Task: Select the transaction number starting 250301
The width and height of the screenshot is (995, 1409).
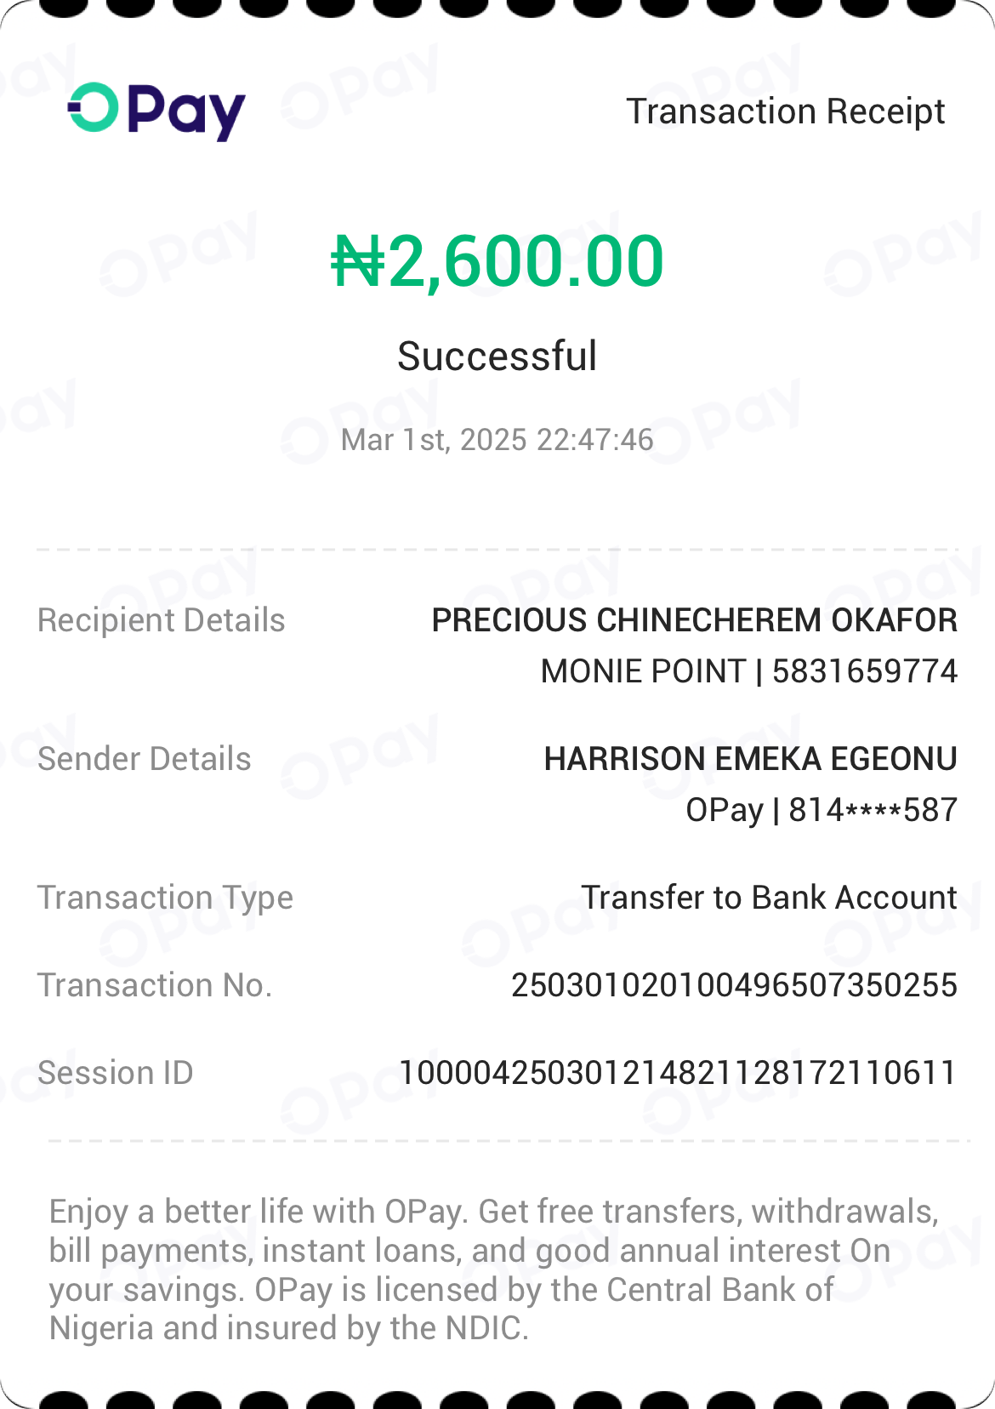Action: tap(734, 985)
